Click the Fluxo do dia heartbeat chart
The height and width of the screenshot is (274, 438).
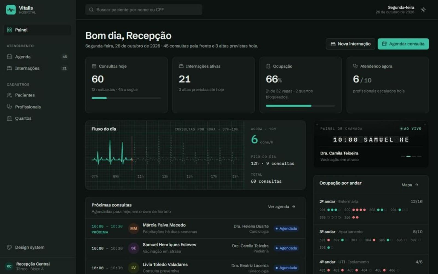(165, 155)
